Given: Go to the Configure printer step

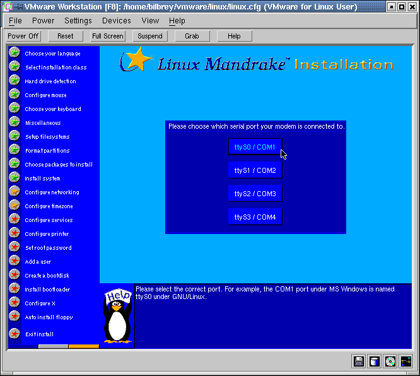Looking at the screenshot, I should [x=47, y=234].
